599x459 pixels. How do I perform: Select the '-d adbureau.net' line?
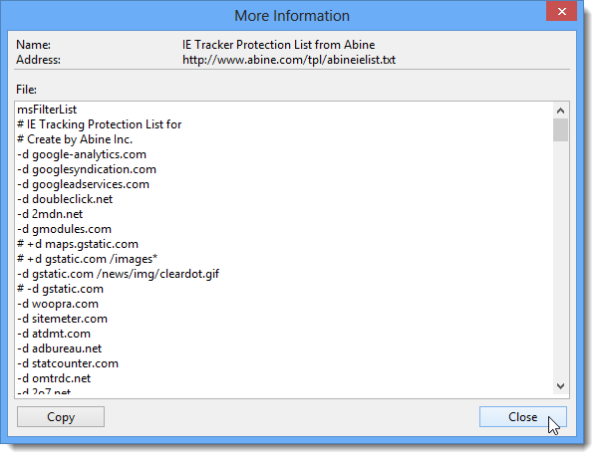point(59,348)
